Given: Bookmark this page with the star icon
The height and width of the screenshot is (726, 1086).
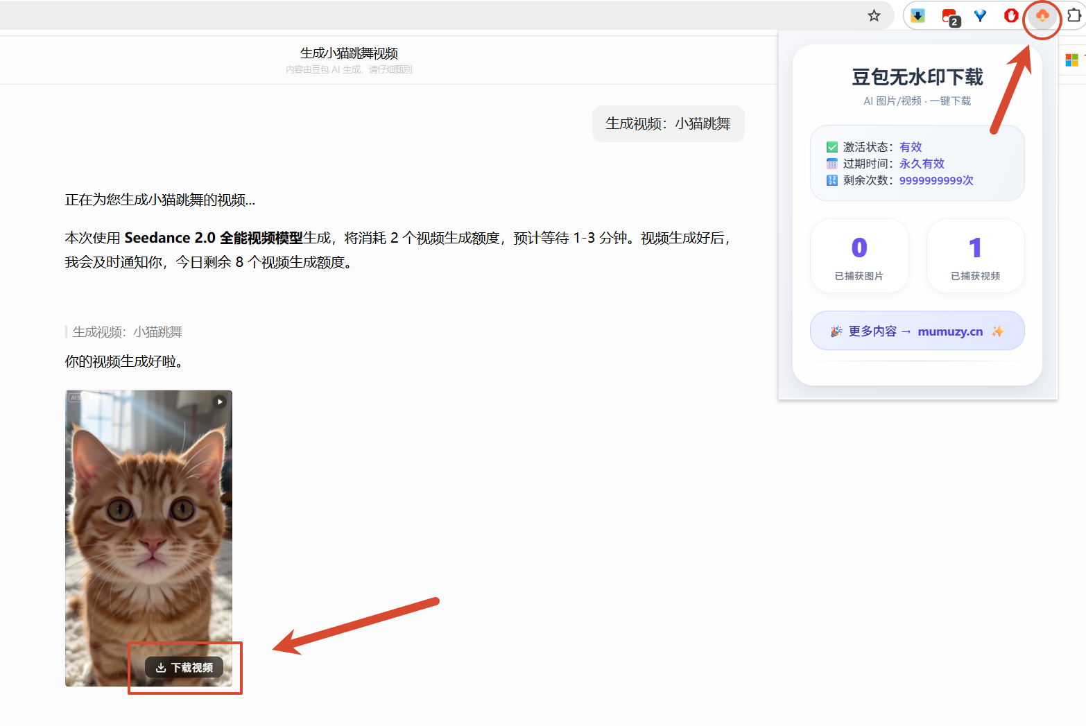Looking at the screenshot, I should [x=874, y=15].
